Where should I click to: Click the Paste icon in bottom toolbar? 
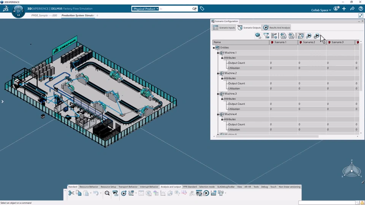(x=86, y=193)
